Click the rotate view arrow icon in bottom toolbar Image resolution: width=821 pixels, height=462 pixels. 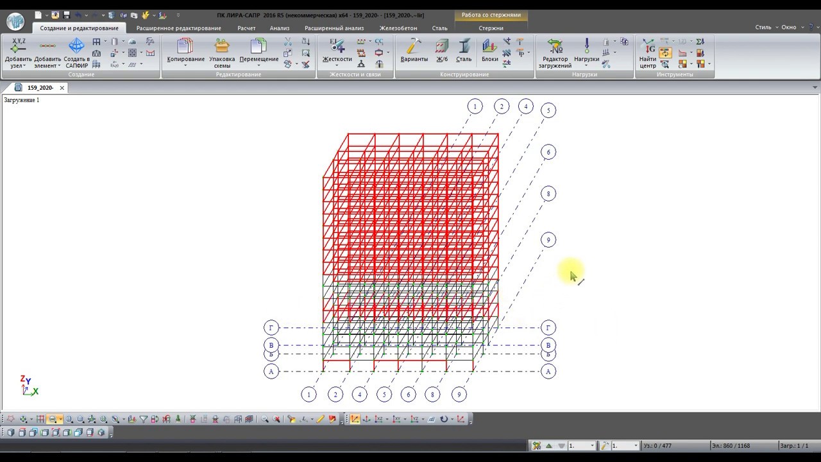(444, 419)
